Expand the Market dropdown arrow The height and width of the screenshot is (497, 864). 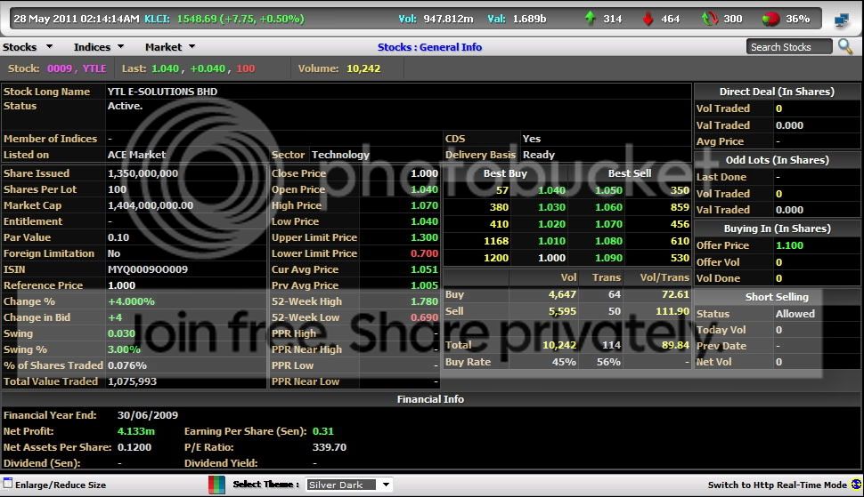[x=192, y=47]
